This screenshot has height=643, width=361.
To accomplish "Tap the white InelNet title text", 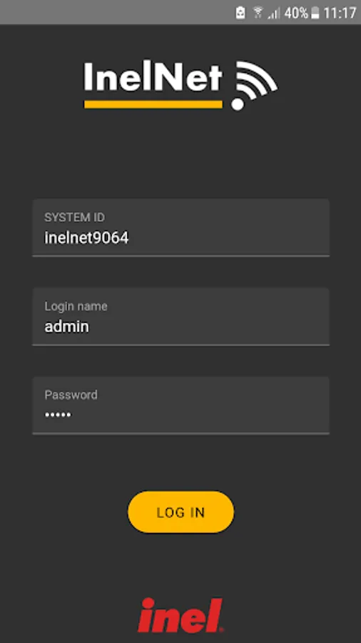I will (x=153, y=77).
